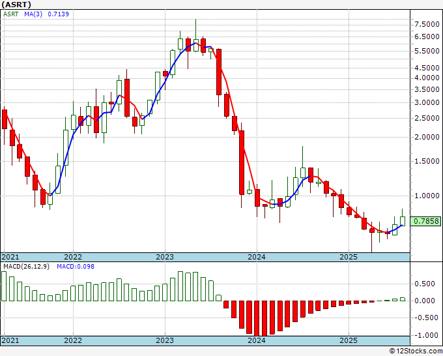Click the current price label 0.7858

pyautogui.click(x=425, y=221)
